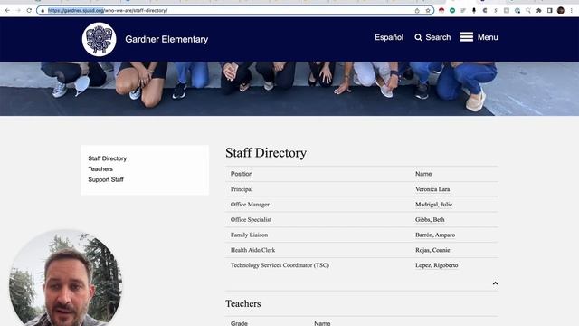Click the crescent C-shaped extension icon
This screenshot has width=579, height=326.
[x=485, y=10]
